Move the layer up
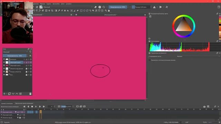Screen dimensions: 221x124 coord(17,94)
